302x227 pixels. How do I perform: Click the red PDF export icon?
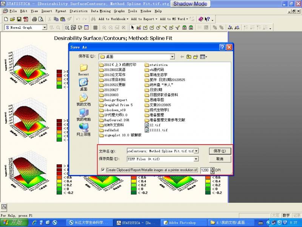(x=26, y=19)
